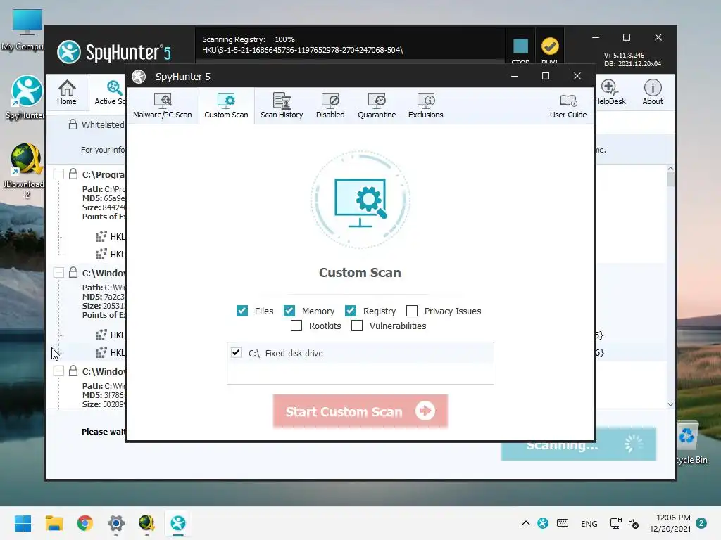Screen dimensions: 721x540
Task: Click the SpyHunter 5 dialog title icon
Action: tap(139, 77)
